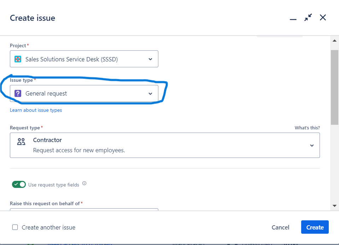339x245 pixels.
Task: Click info icon beside Use request type fields
Action: click(84, 184)
